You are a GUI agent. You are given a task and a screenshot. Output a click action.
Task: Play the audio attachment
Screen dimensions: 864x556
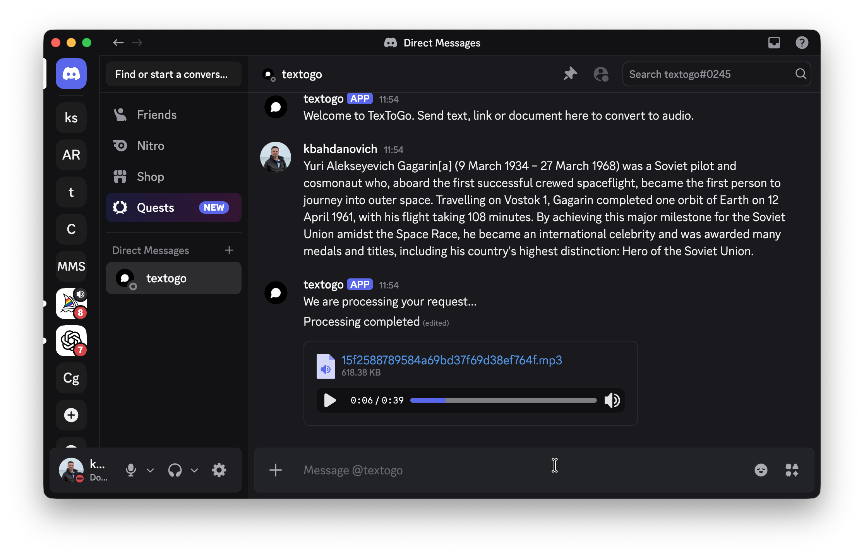pyautogui.click(x=330, y=400)
